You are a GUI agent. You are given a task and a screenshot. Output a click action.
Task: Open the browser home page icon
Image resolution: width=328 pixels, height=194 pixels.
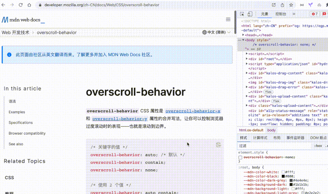coord(29,5)
